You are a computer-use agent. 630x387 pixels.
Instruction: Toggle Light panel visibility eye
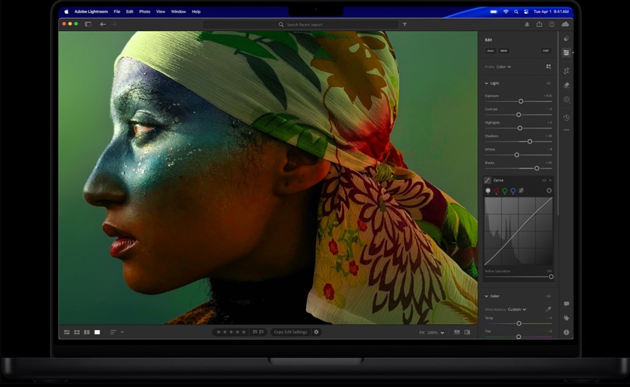point(548,83)
